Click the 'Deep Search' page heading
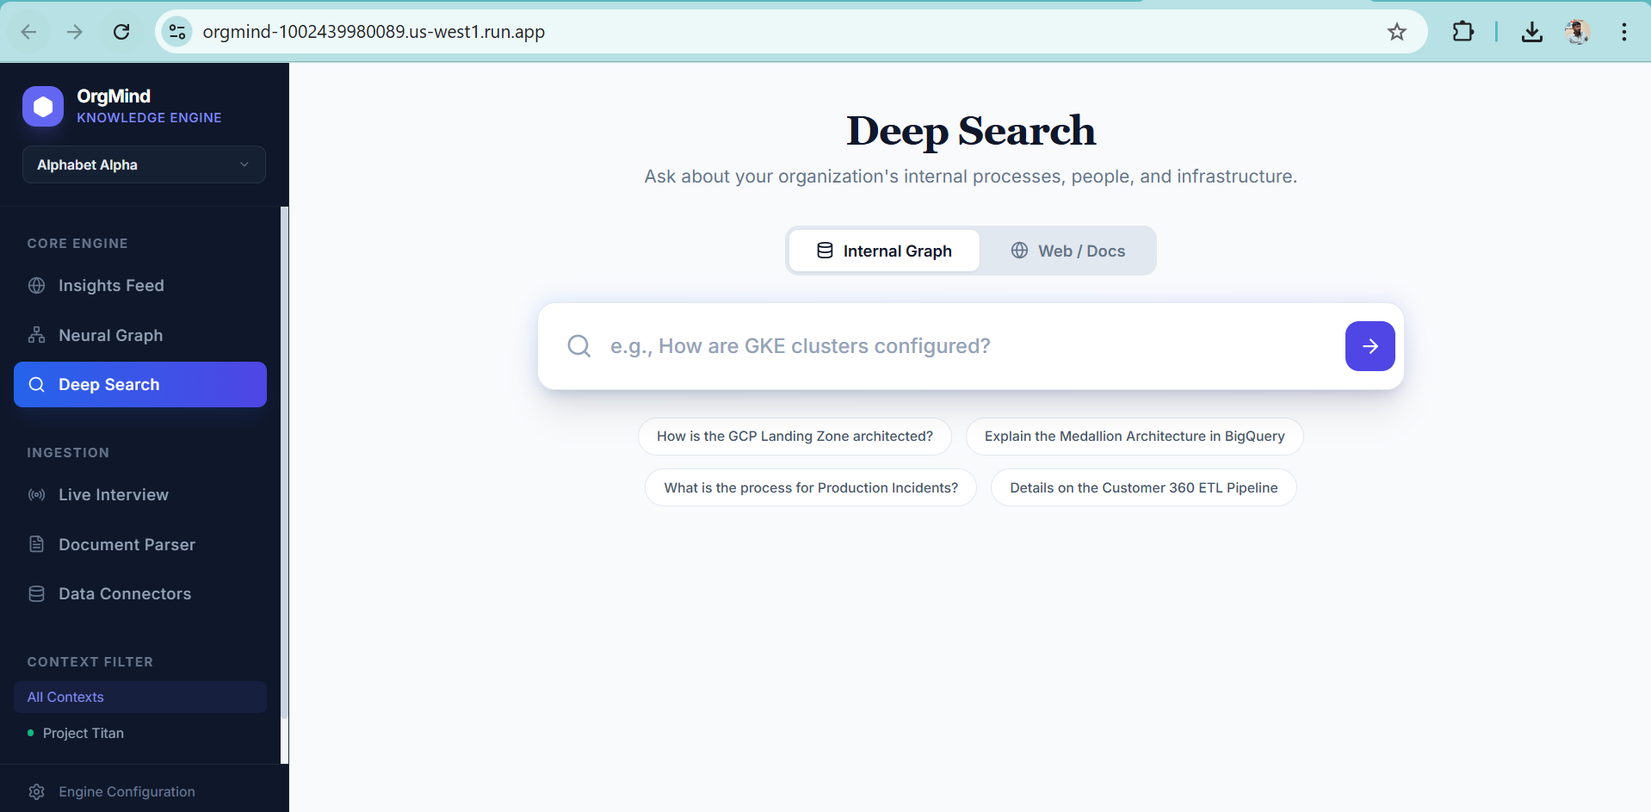This screenshot has width=1651, height=812. (971, 131)
